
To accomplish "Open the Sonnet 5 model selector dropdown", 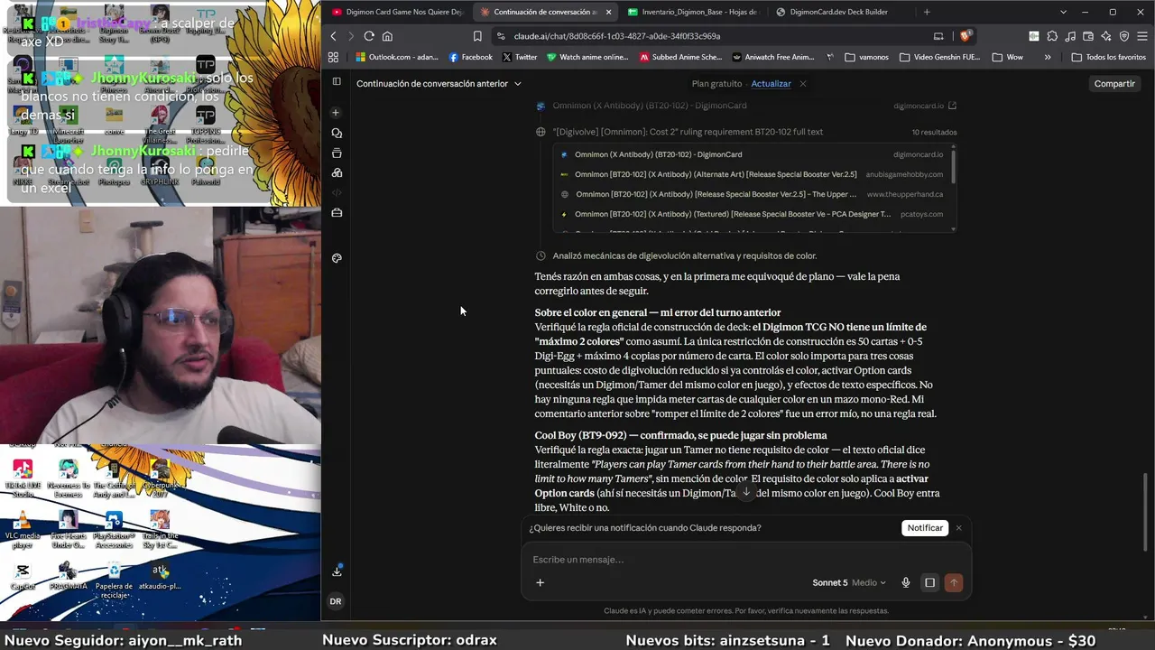I will 849,582.
